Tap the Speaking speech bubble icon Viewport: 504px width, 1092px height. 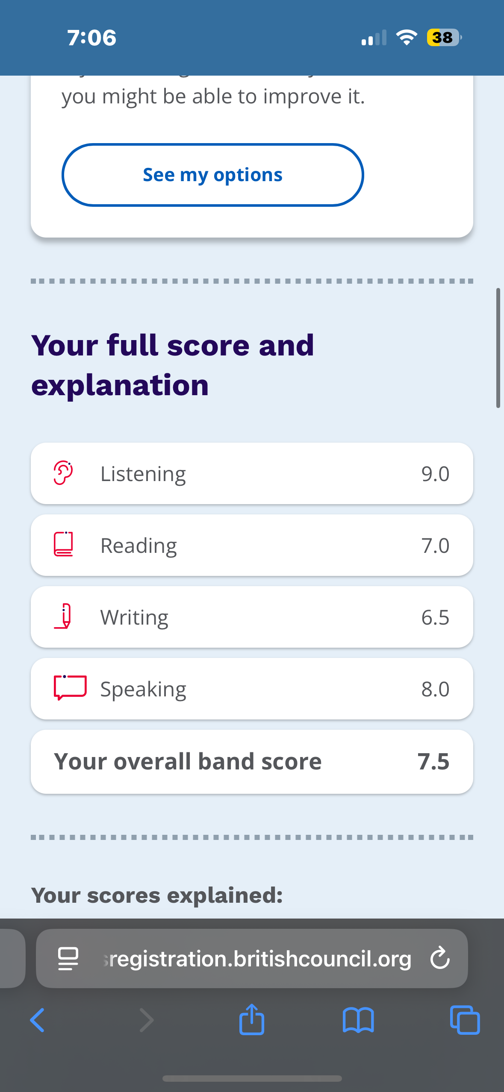click(70, 687)
